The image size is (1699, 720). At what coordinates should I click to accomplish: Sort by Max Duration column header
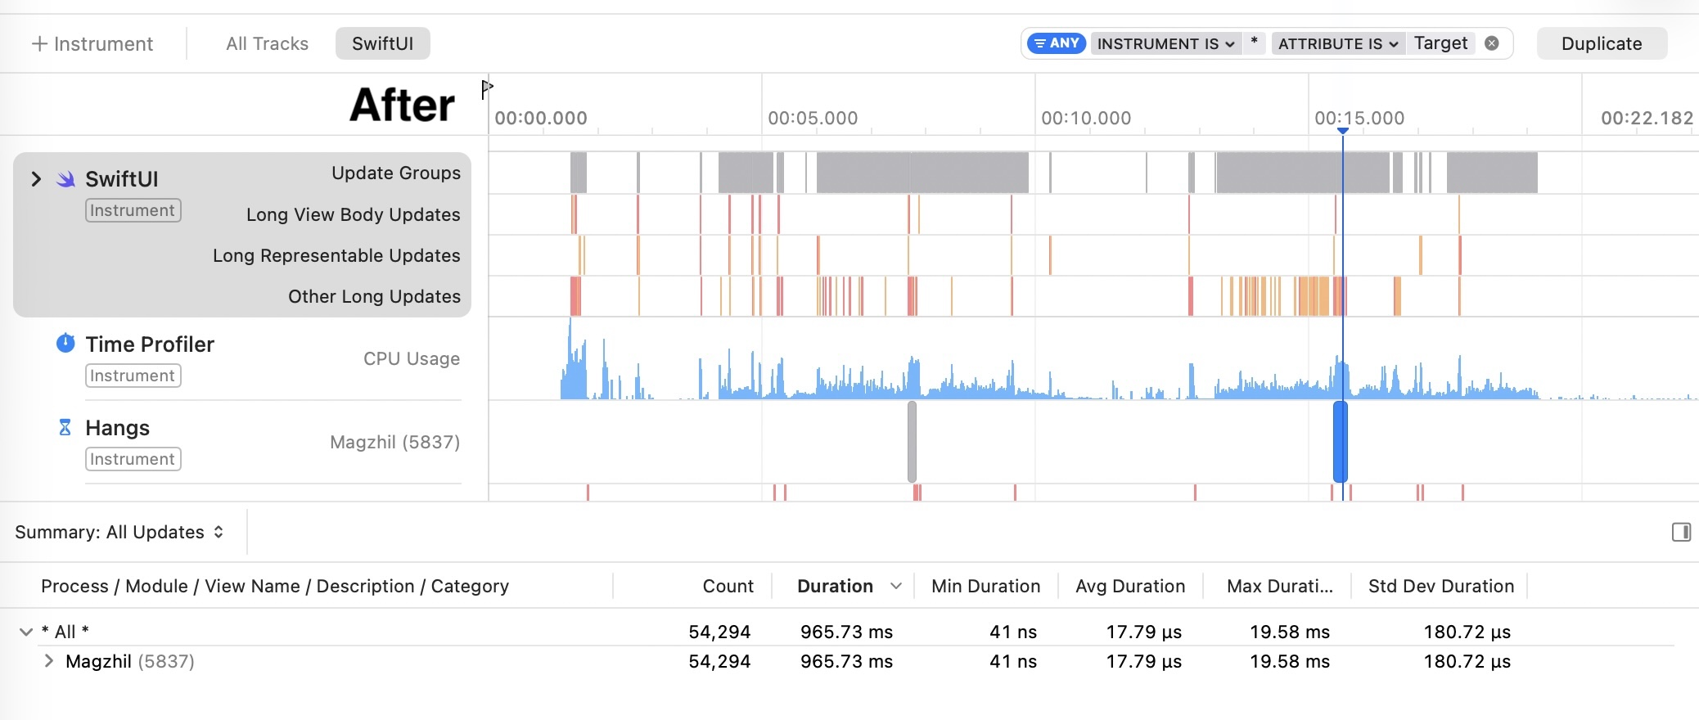[1279, 586]
